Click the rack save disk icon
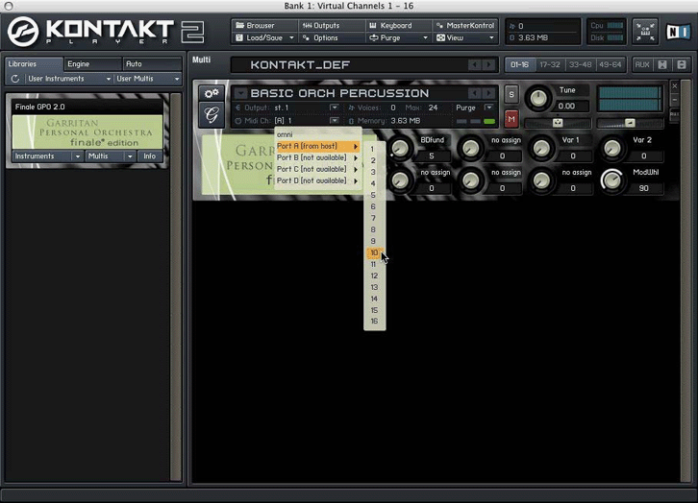 tap(682, 65)
